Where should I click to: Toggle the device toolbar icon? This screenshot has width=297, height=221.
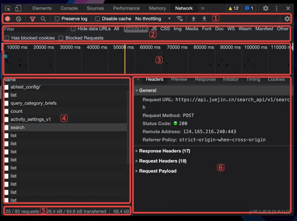(x=18, y=8)
